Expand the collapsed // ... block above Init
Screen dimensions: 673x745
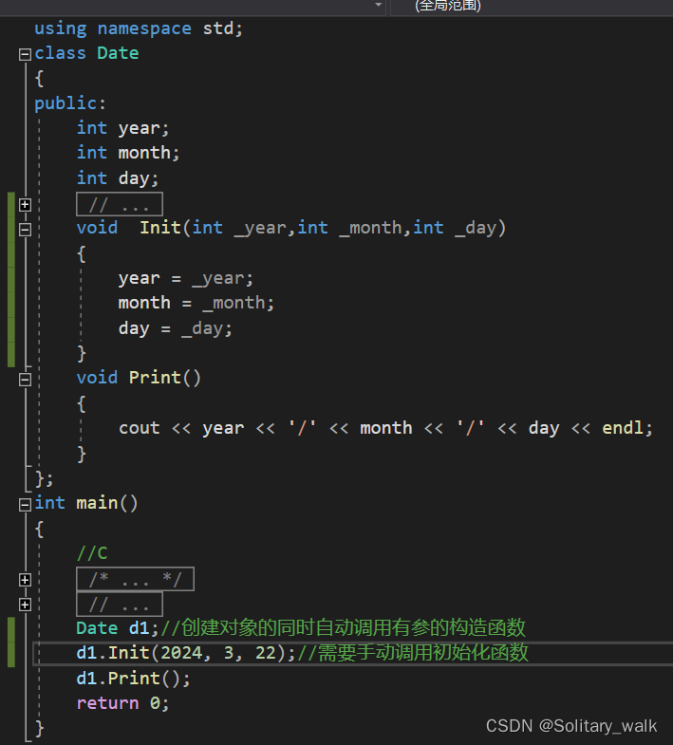[25, 205]
